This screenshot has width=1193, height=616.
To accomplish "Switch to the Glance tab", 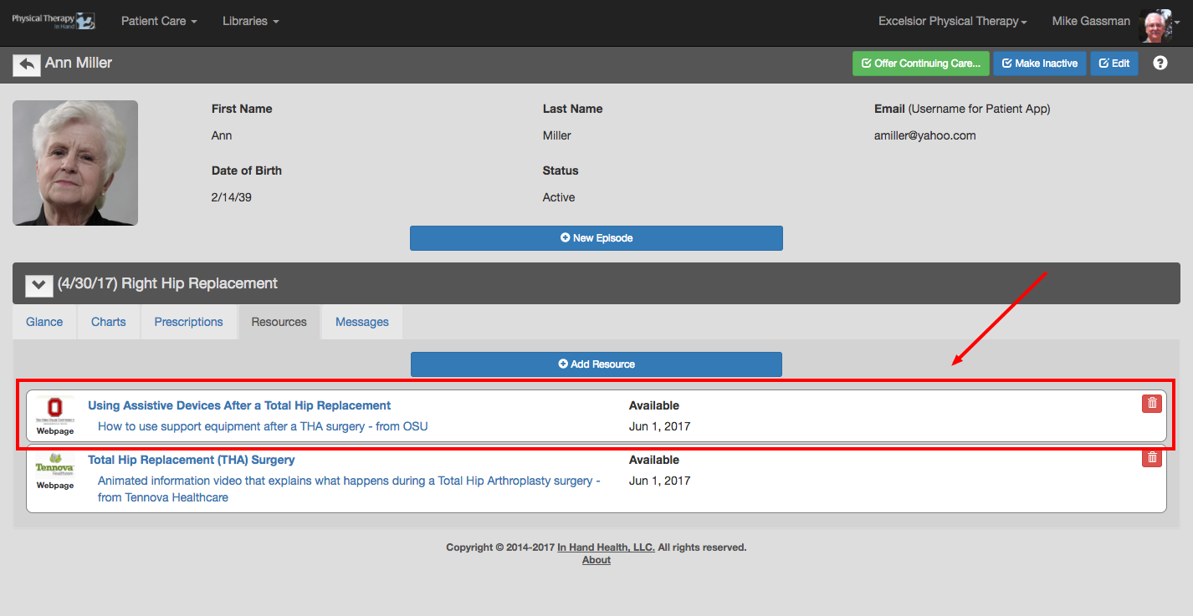I will coord(44,322).
